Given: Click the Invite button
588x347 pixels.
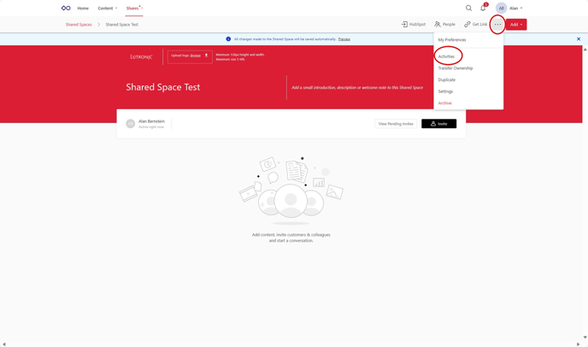Looking at the screenshot, I should pos(438,124).
